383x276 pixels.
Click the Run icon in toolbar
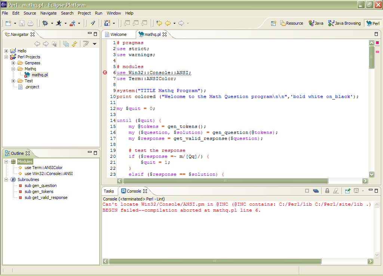click(59, 23)
